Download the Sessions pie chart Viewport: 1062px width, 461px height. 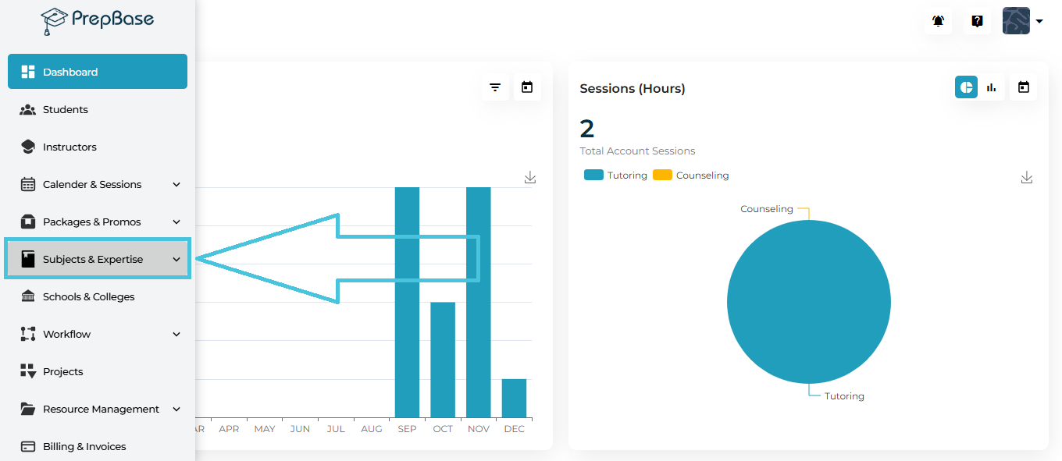(1027, 178)
